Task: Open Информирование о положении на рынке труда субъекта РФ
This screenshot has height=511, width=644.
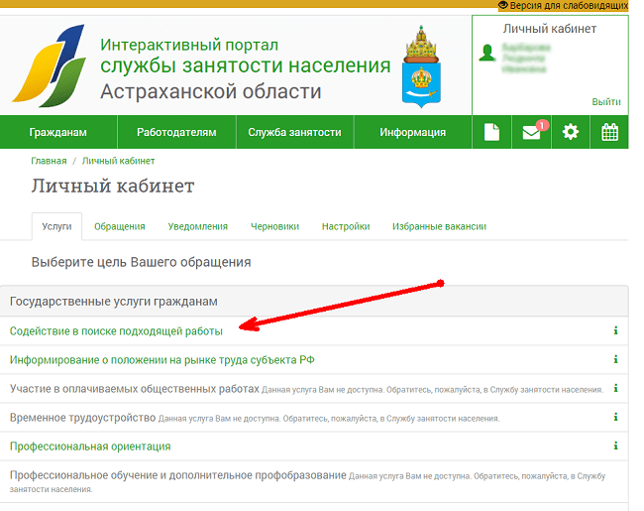Action: tap(162, 360)
